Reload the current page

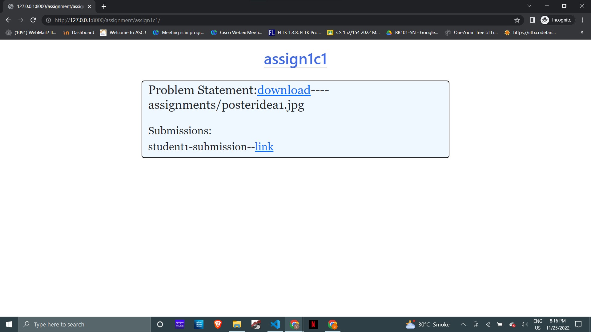tap(33, 20)
